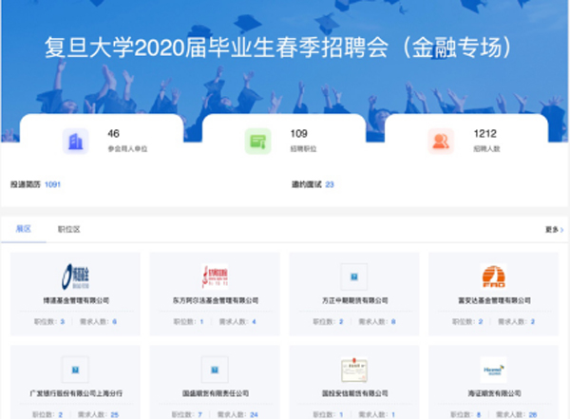This screenshot has height=419, width=570.
Task: Open 富安达基金管理有限公司 company name
Action: tap(493, 300)
